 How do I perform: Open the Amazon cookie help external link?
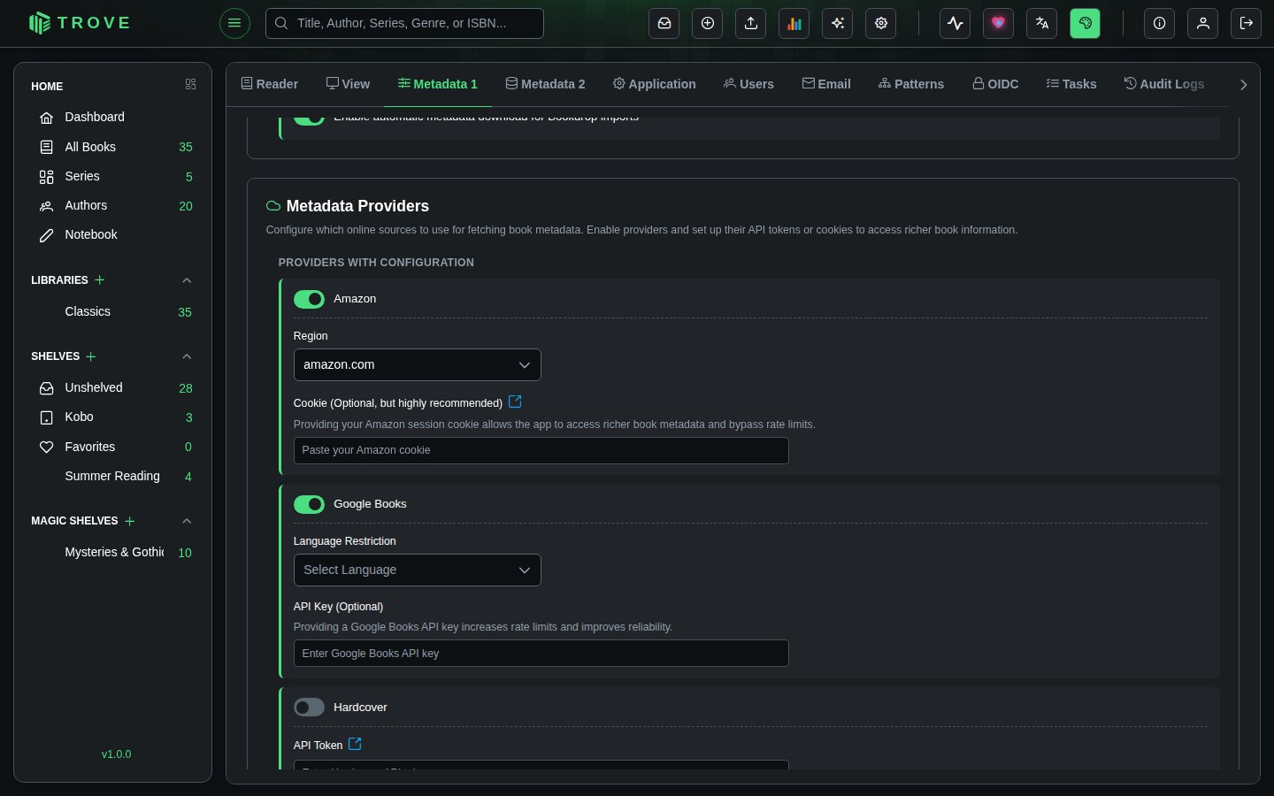[515, 402]
